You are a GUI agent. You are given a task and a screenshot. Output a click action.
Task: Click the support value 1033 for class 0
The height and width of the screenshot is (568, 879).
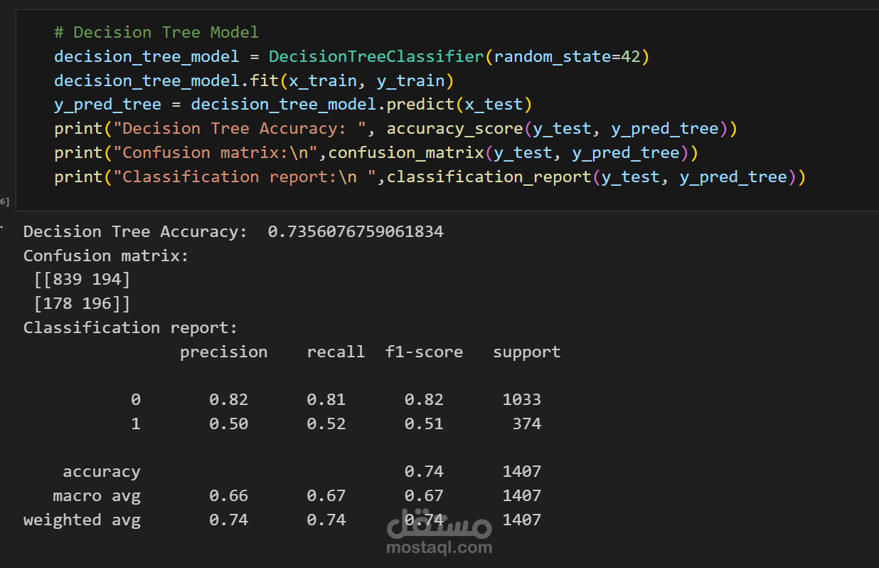pyautogui.click(x=522, y=399)
